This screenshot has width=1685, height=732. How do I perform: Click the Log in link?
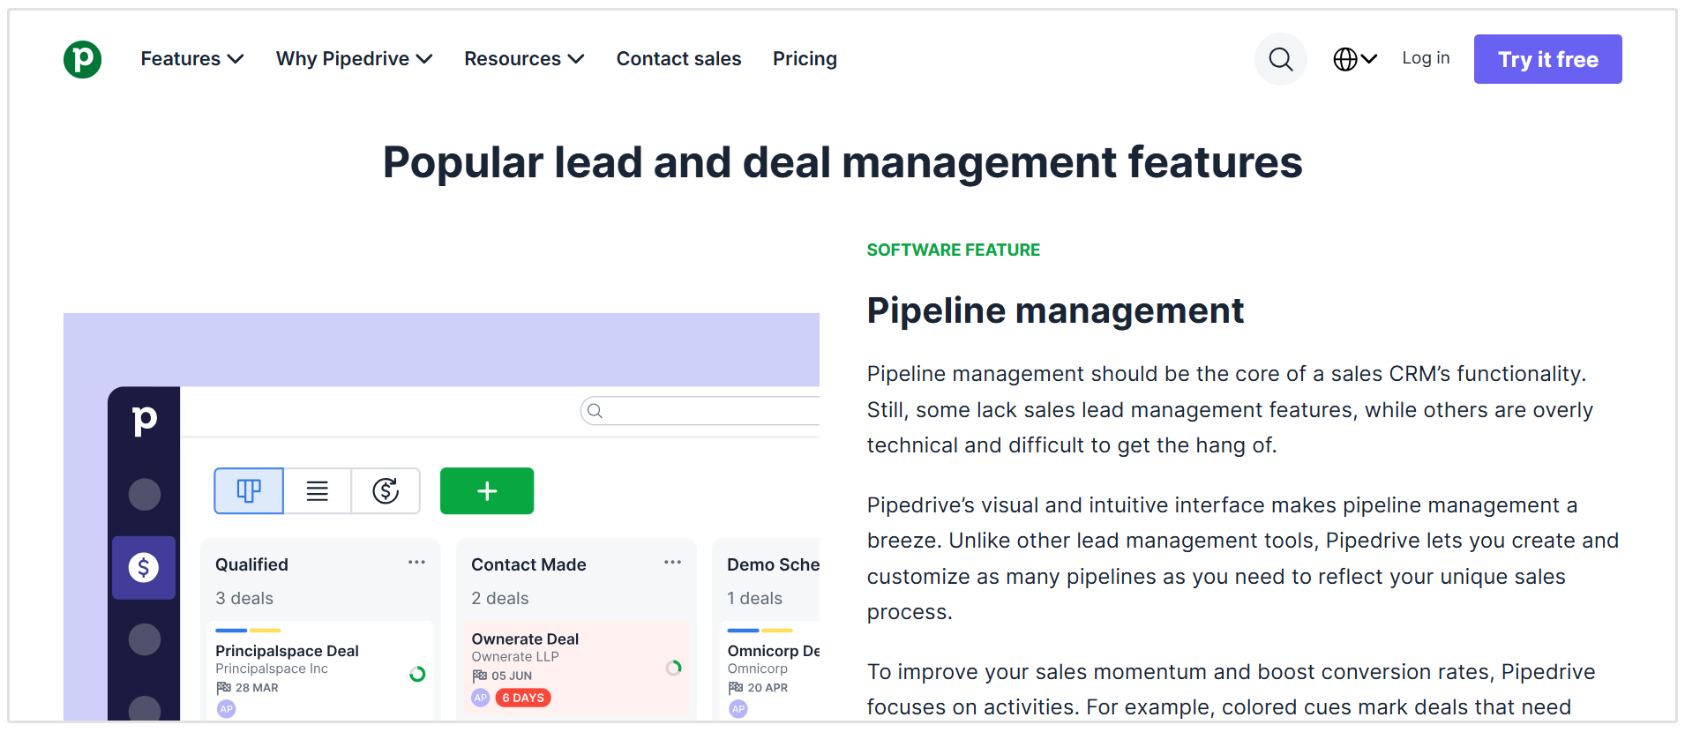(x=1426, y=58)
